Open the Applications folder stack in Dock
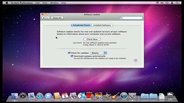The width and height of the screenshot is (184, 103). coord(145,96)
